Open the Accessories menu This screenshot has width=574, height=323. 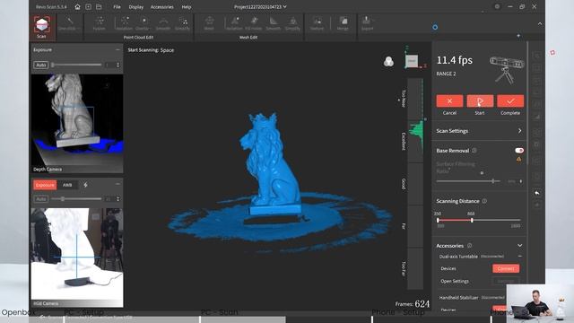pyautogui.click(x=161, y=7)
